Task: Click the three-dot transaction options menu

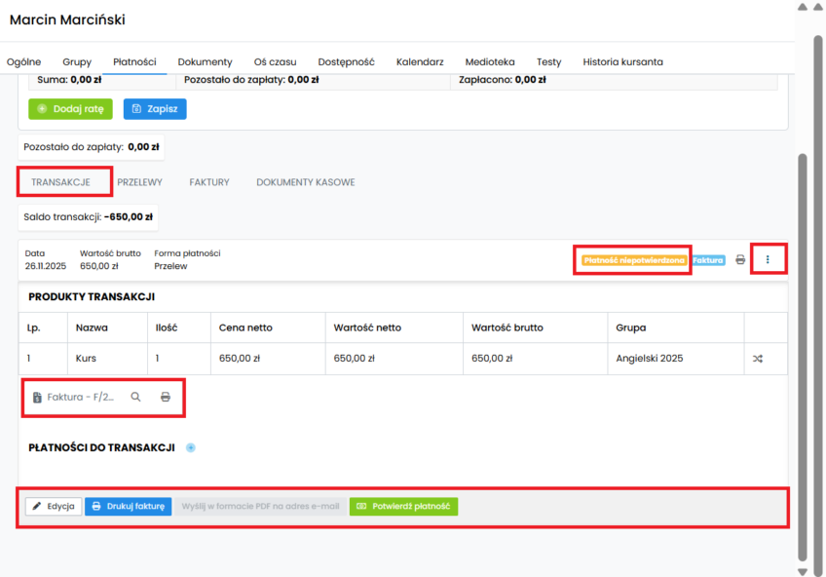Action: tap(768, 260)
